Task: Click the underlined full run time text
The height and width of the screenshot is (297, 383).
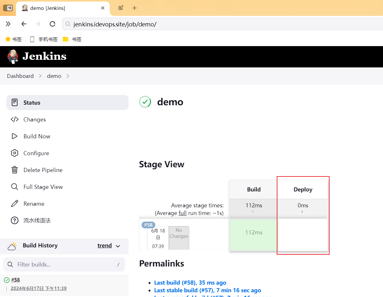Action: tap(183, 213)
